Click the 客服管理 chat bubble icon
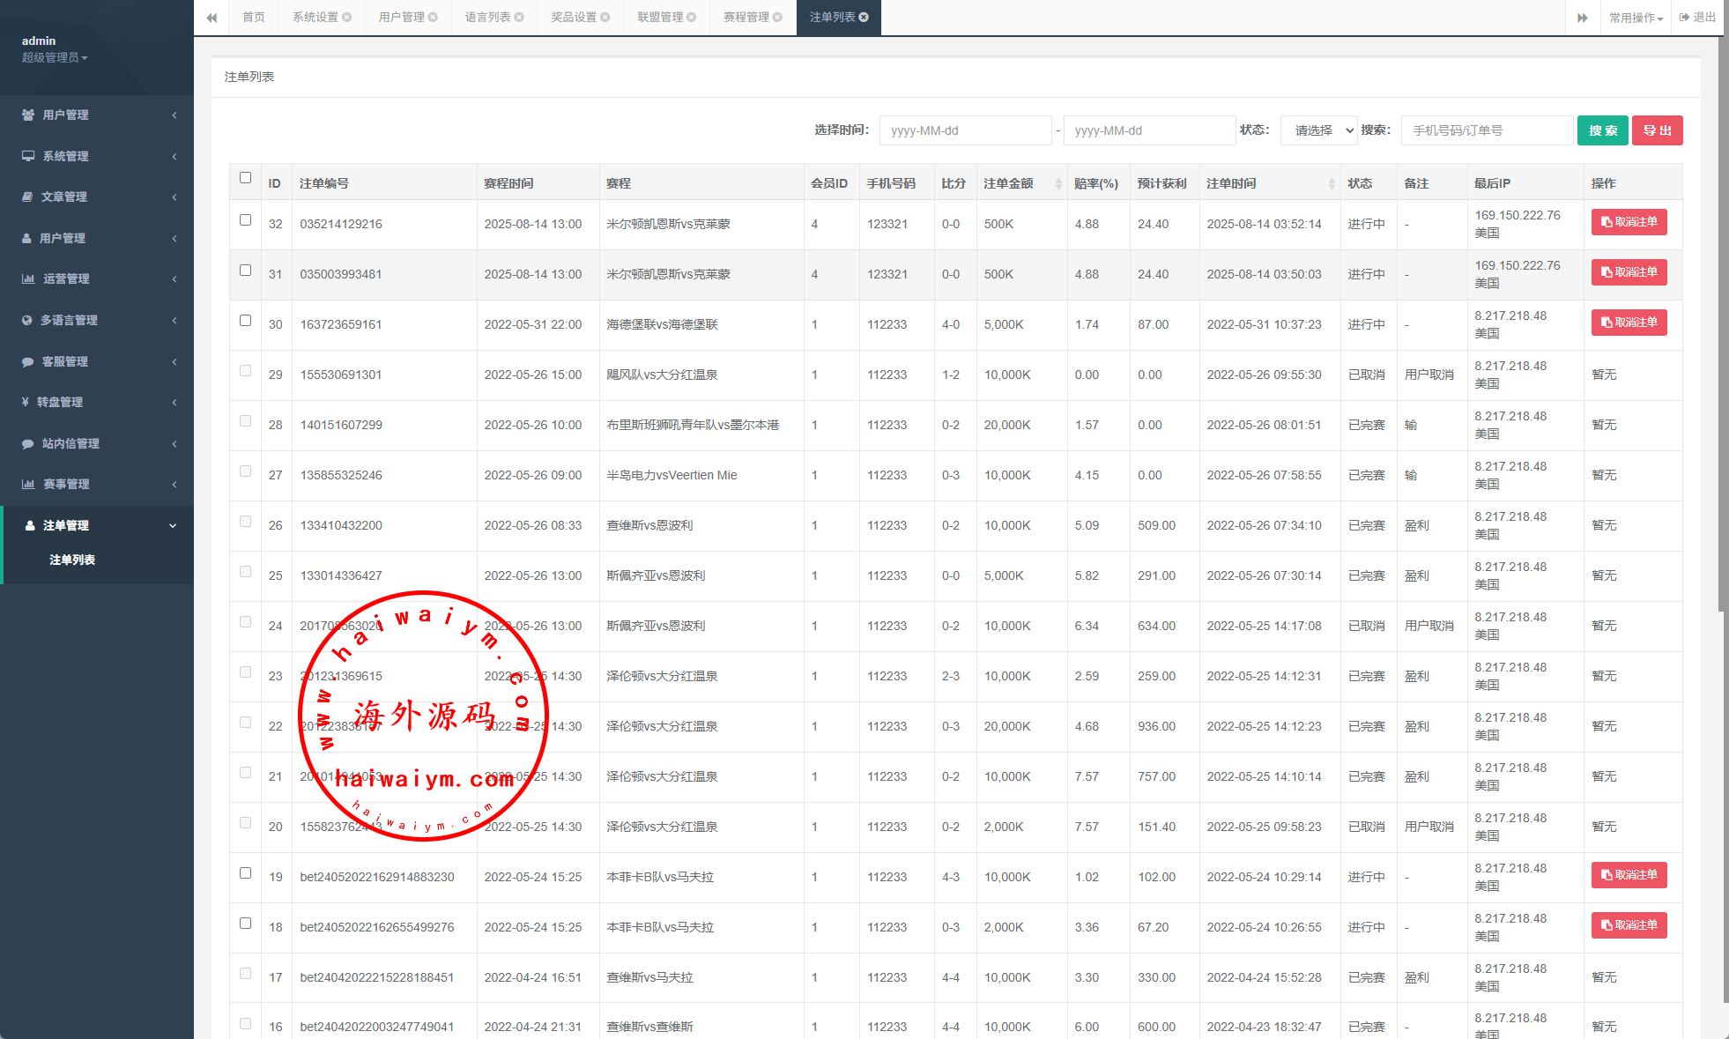Image resolution: width=1729 pixels, height=1039 pixels. (28, 361)
